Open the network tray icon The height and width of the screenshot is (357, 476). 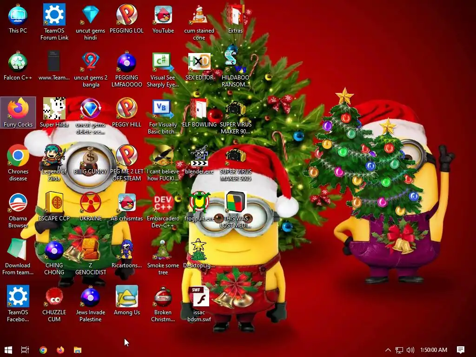[399, 350]
